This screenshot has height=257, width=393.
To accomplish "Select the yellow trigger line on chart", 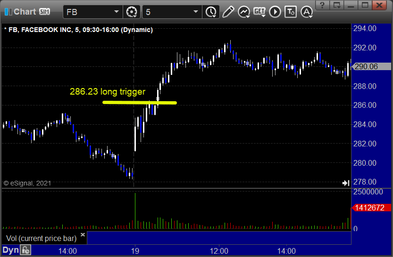I will pos(140,103).
